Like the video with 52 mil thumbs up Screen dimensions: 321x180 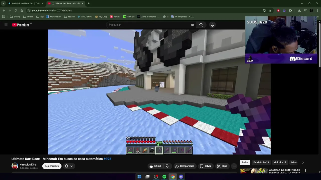(x=155, y=166)
